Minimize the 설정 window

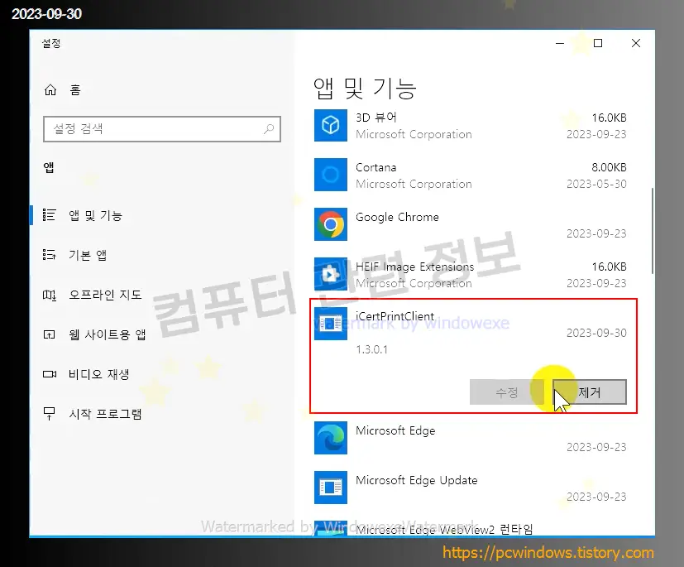pos(560,43)
